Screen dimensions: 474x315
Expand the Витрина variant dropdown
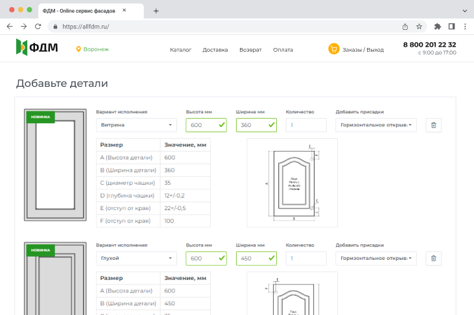click(136, 125)
